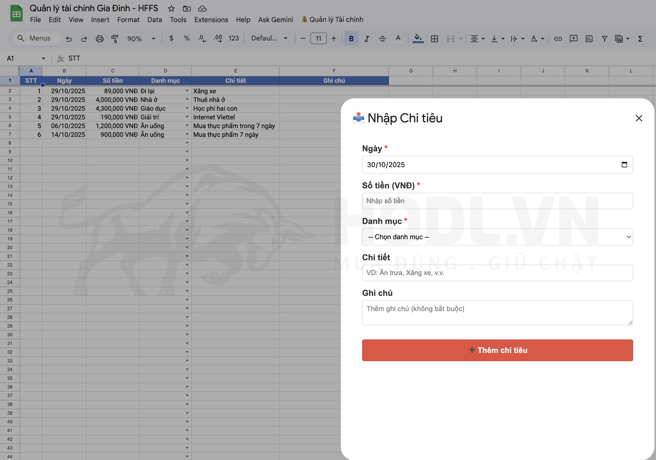Screen dimensions: 656x460
Task: Select the fill color tool
Action: point(418,38)
